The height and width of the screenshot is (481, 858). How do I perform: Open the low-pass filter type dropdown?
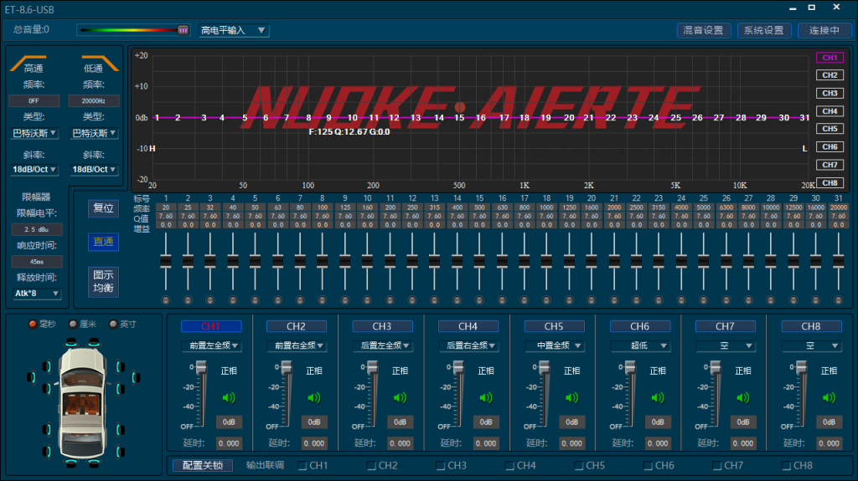tap(94, 133)
